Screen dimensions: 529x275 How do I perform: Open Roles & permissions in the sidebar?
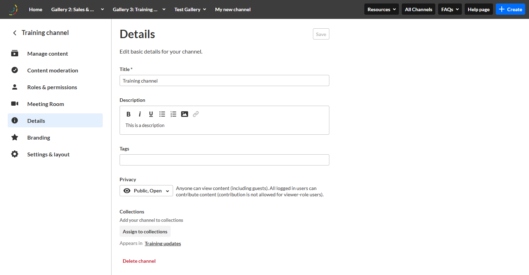[x=55, y=87]
